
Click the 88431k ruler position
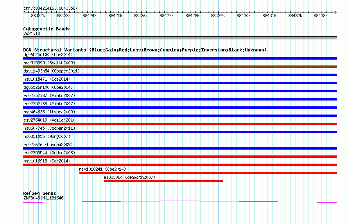tap(269, 16)
